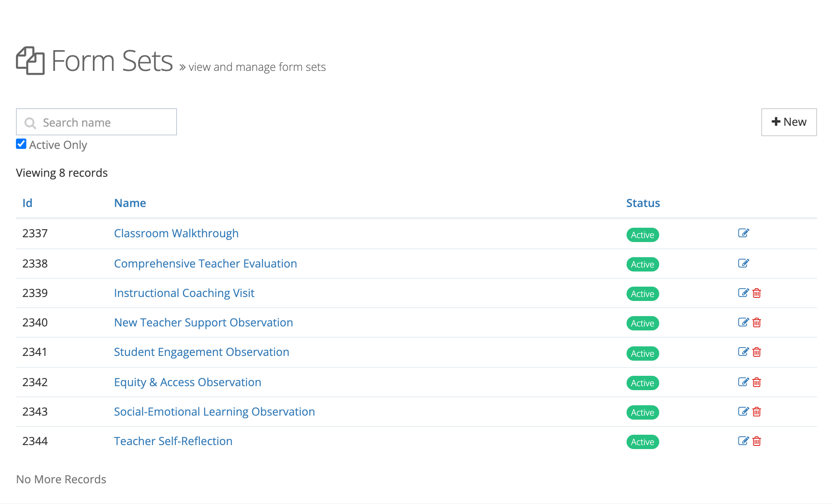Open Comprehensive Teacher Evaluation link
833x504 pixels.
205,264
